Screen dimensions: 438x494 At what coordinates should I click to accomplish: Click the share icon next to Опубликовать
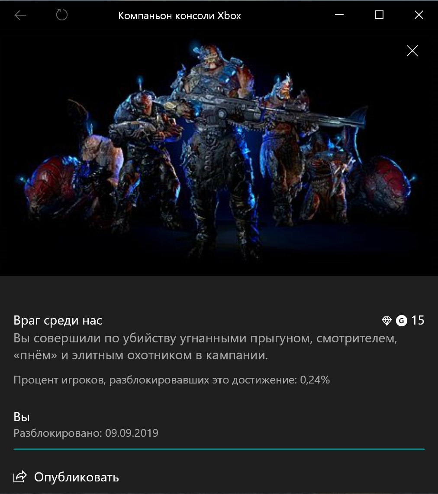point(20,477)
